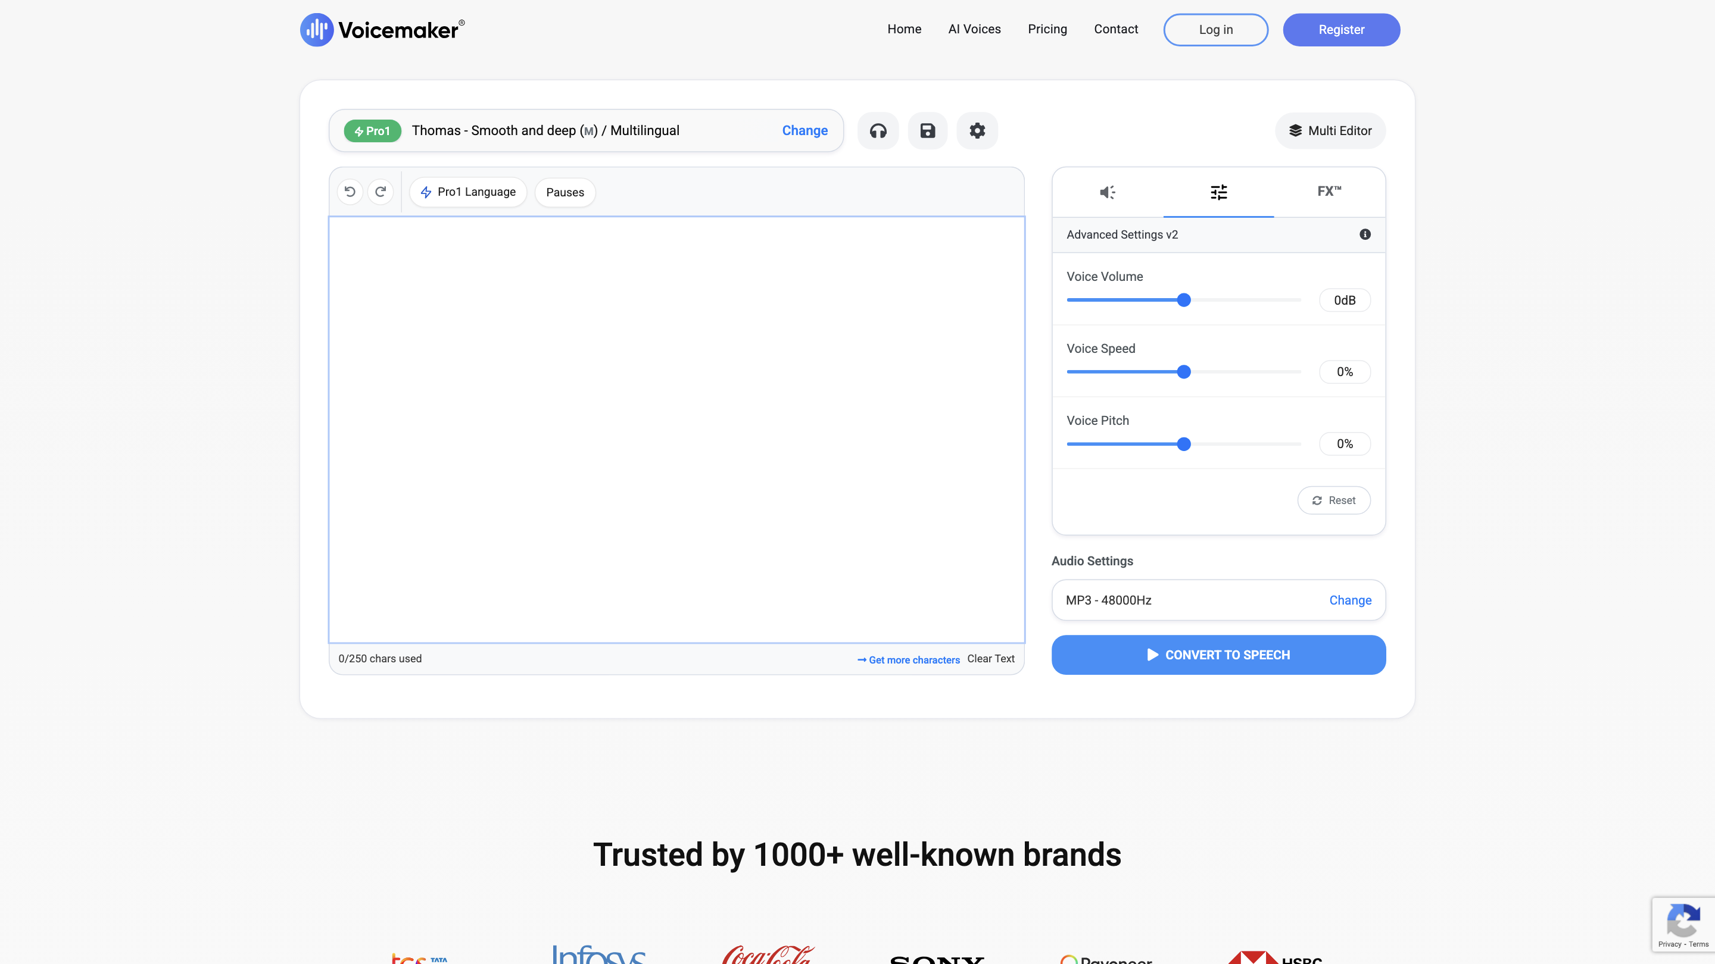Click the Voicemaker logo
The image size is (1715, 964).
click(x=383, y=30)
